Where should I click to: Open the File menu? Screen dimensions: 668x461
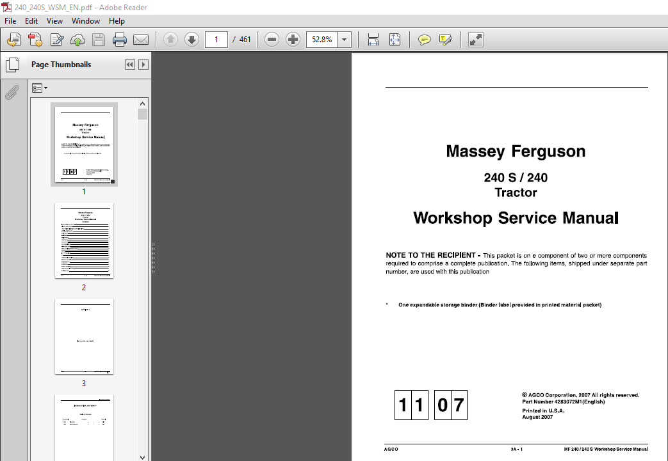pos(10,21)
